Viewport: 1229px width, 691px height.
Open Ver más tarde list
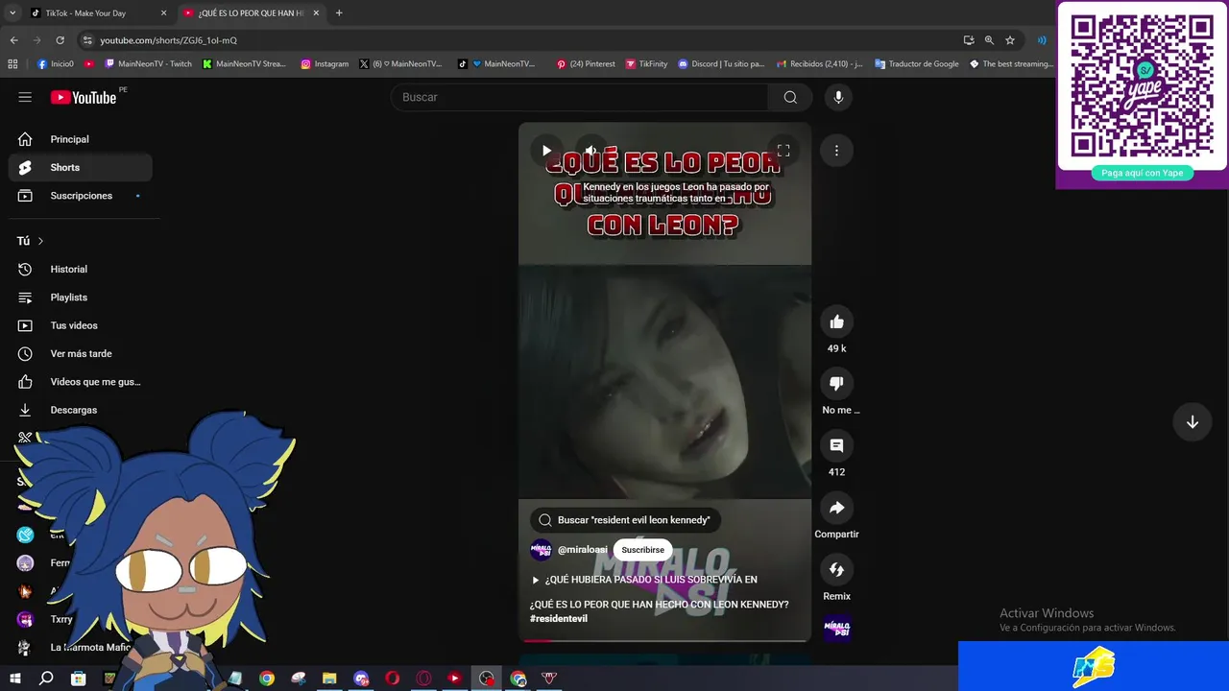(x=81, y=354)
